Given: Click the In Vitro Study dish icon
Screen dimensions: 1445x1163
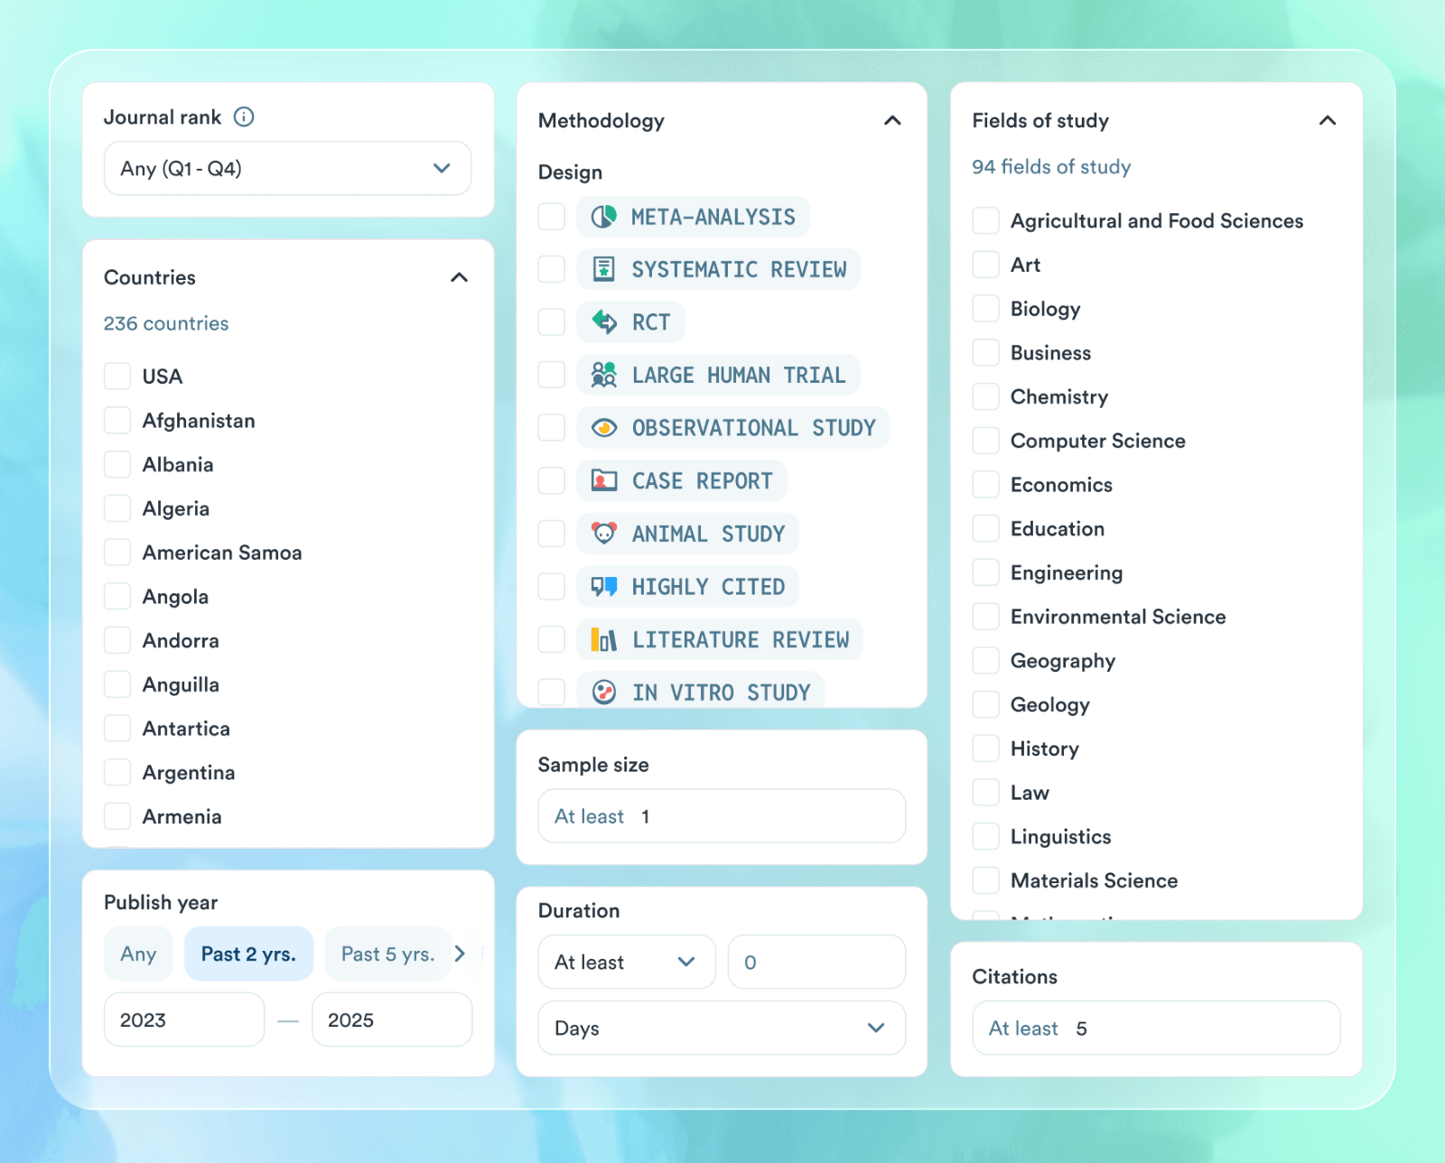Looking at the screenshot, I should pos(603,692).
